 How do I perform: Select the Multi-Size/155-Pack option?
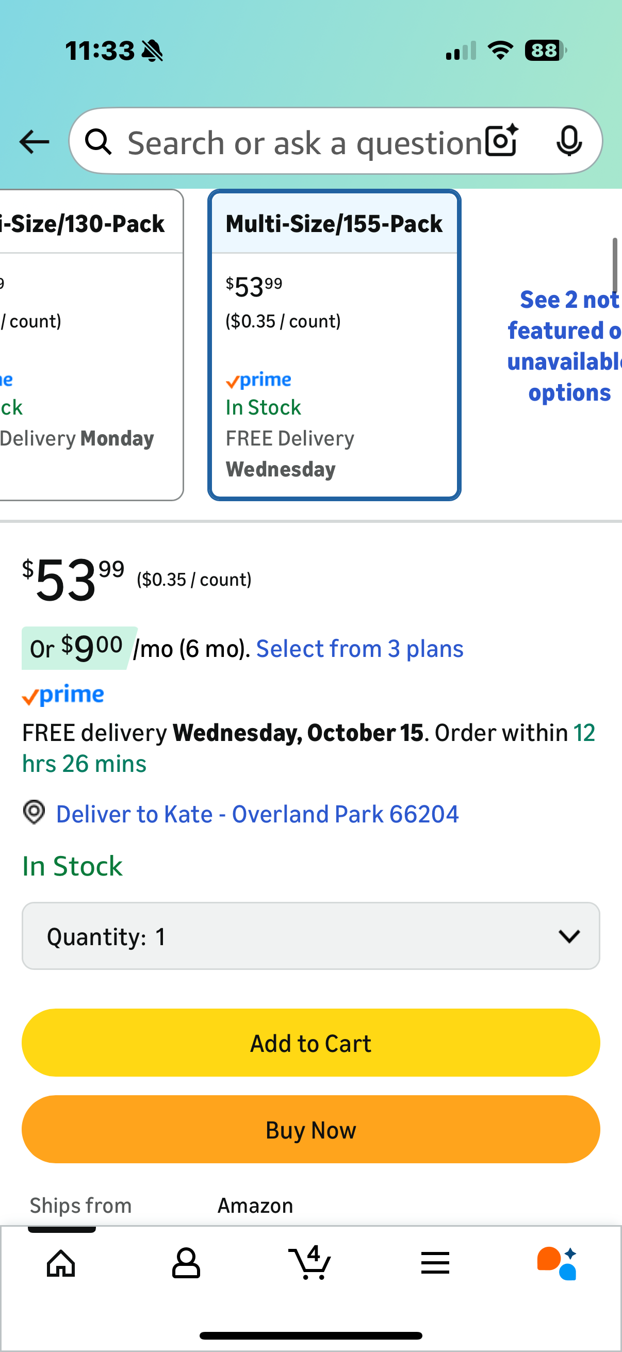[x=334, y=345]
